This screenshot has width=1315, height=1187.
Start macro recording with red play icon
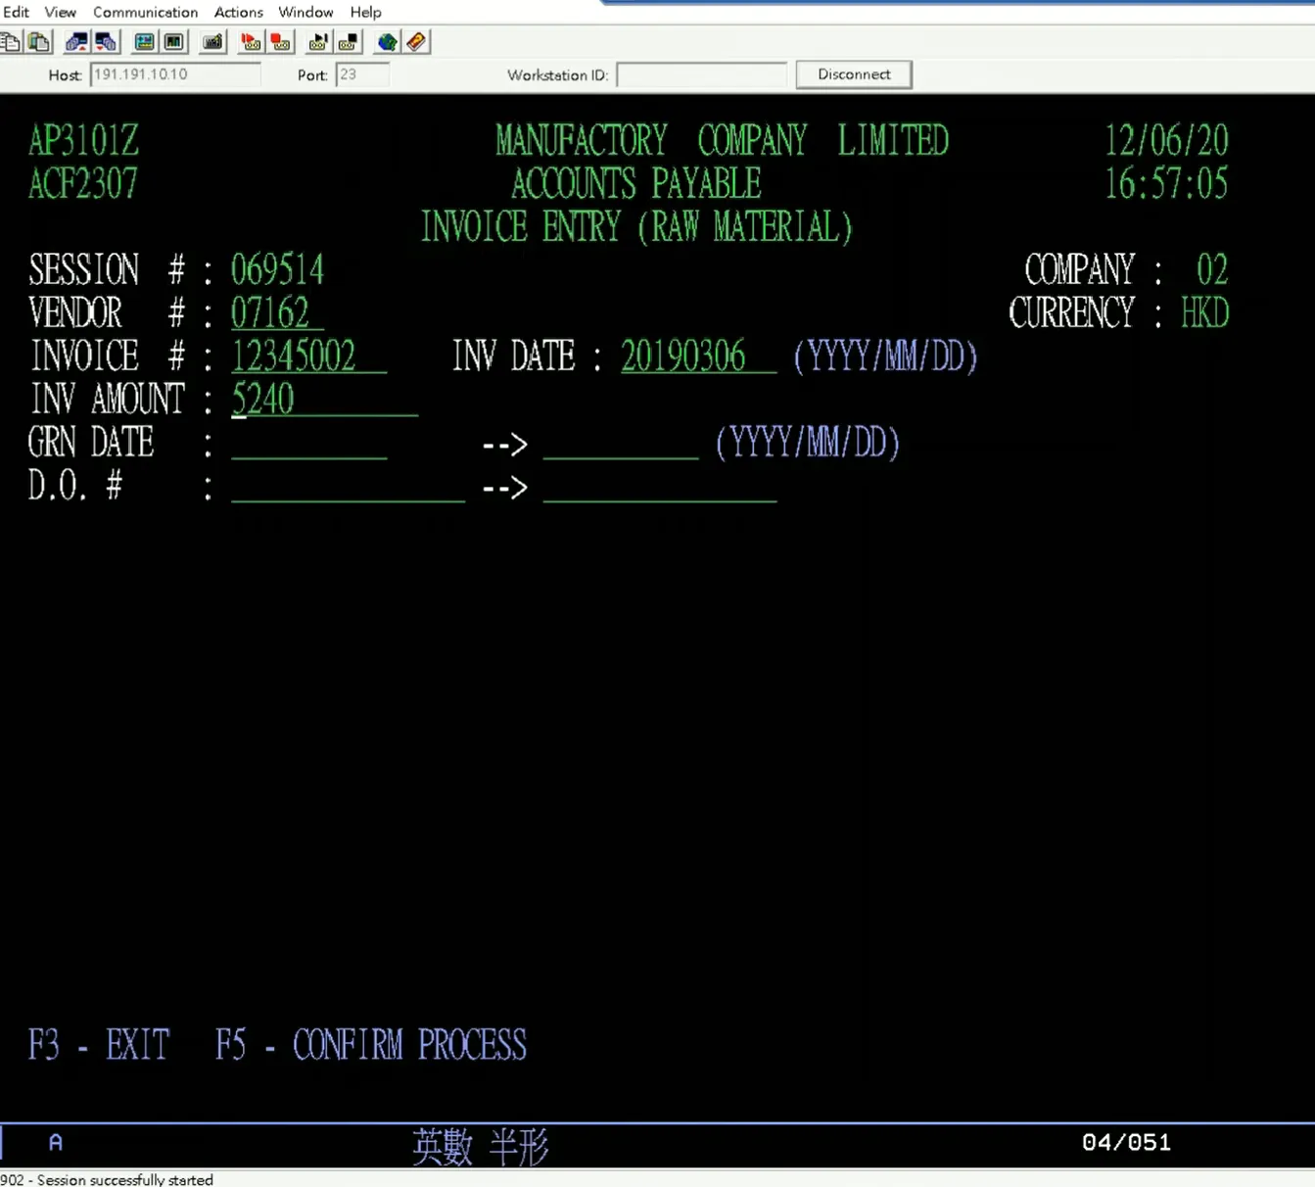(251, 42)
